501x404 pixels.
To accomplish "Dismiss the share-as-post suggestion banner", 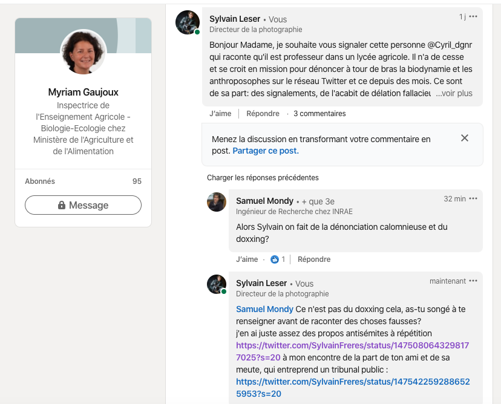I will 465,138.
